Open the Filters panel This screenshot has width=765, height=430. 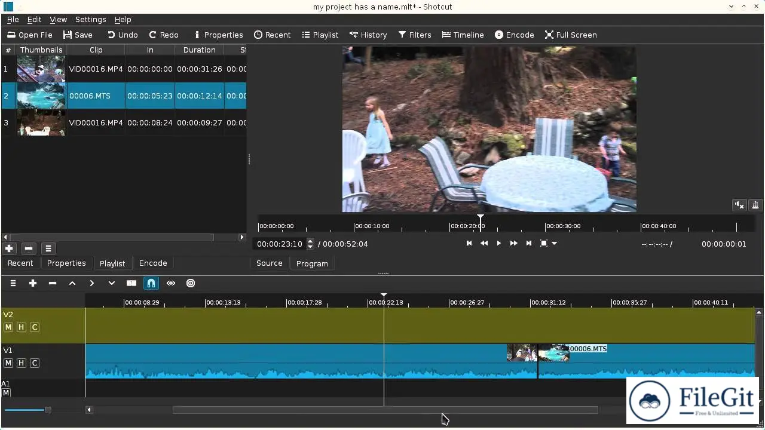415,35
